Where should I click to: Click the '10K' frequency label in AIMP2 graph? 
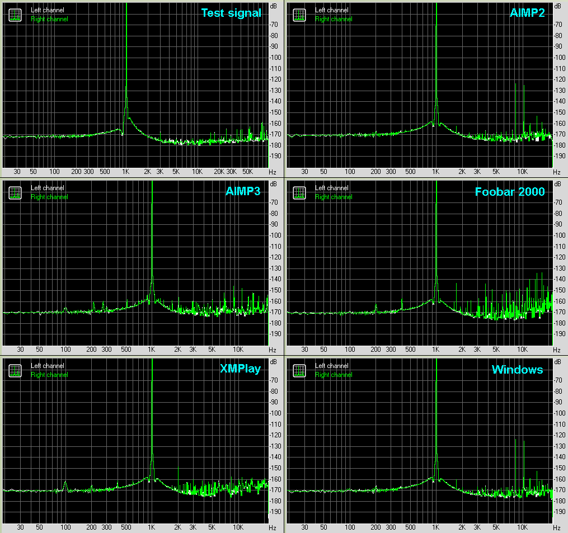522,172
